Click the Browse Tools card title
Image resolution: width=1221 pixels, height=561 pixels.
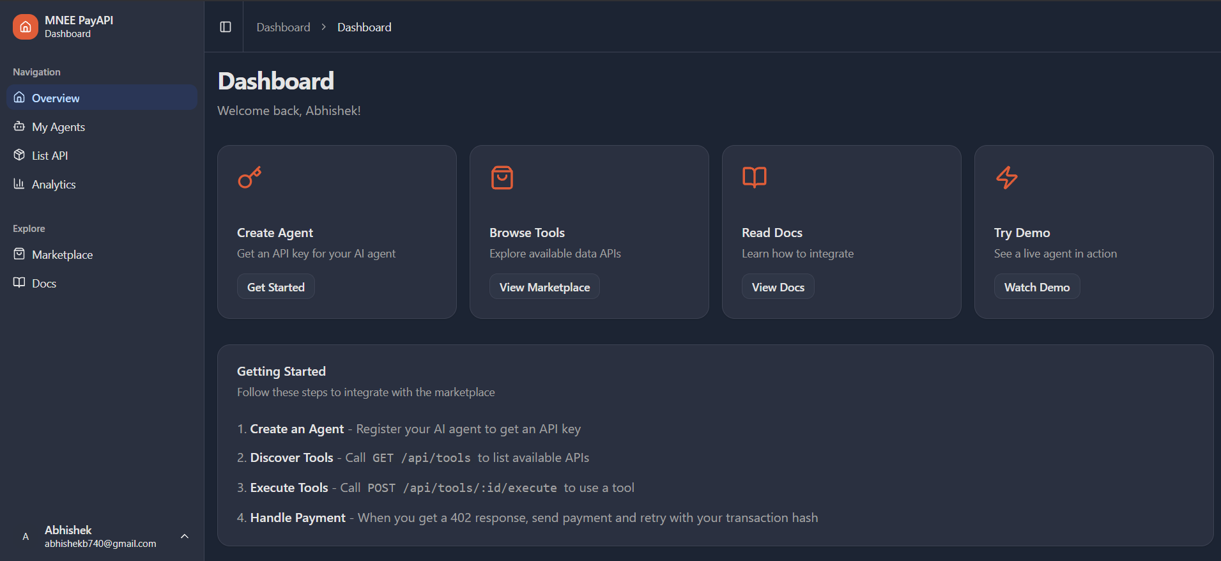pos(527,233)
